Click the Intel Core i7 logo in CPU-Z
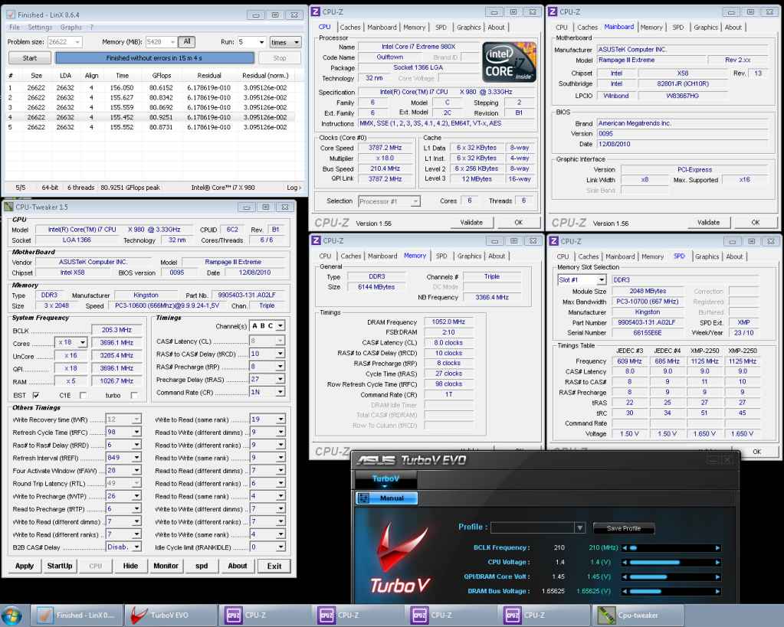Image resolution: width=784 pixels, height=627 pixels. click(509, 63)
